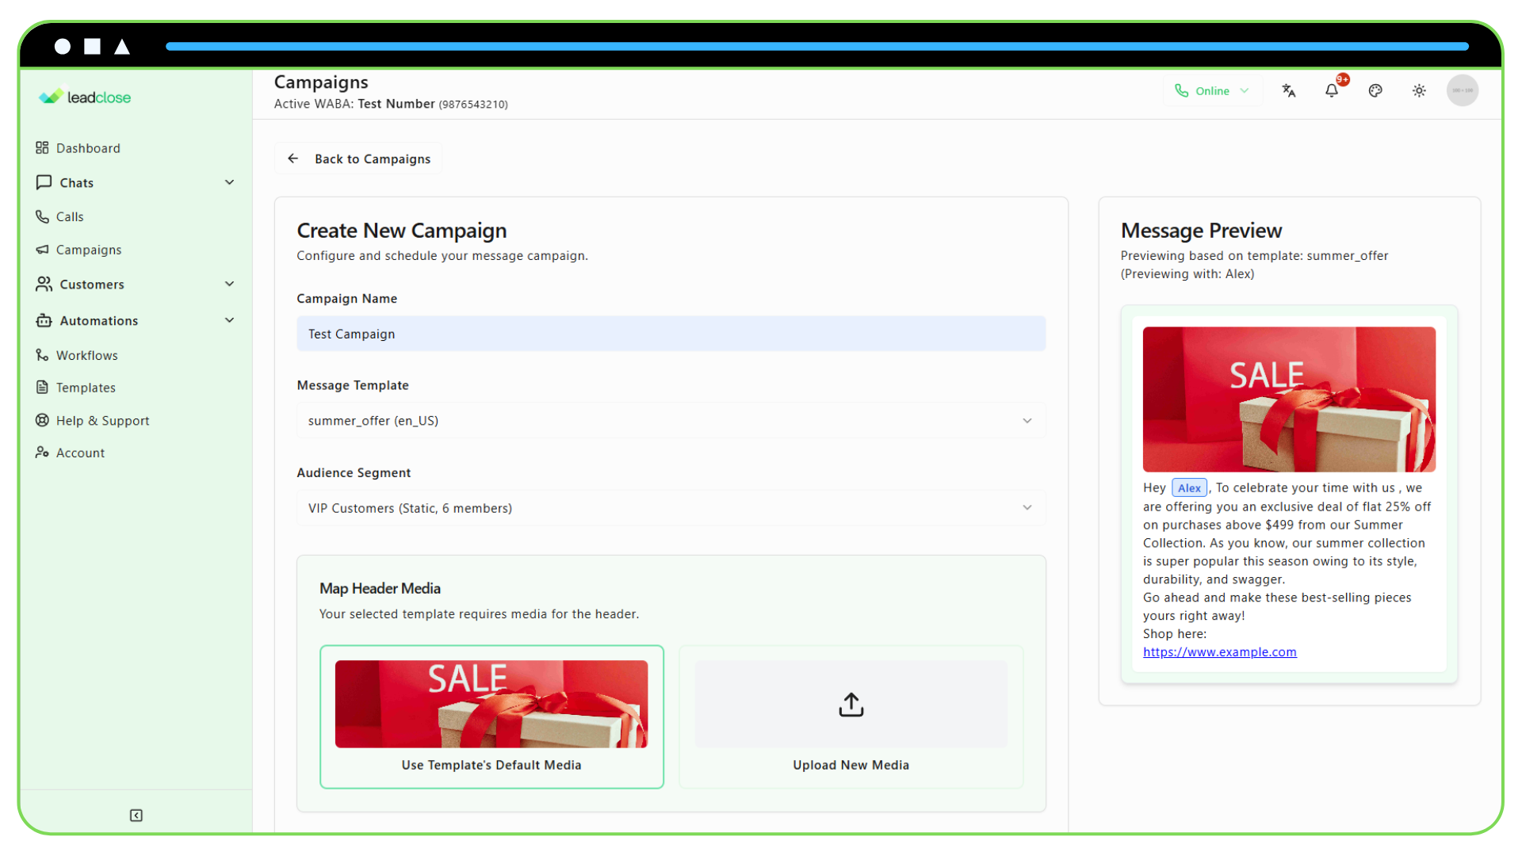Select Use Template's Default Media option
This screenshot has width=1522, height=856.
pos(491,717)
